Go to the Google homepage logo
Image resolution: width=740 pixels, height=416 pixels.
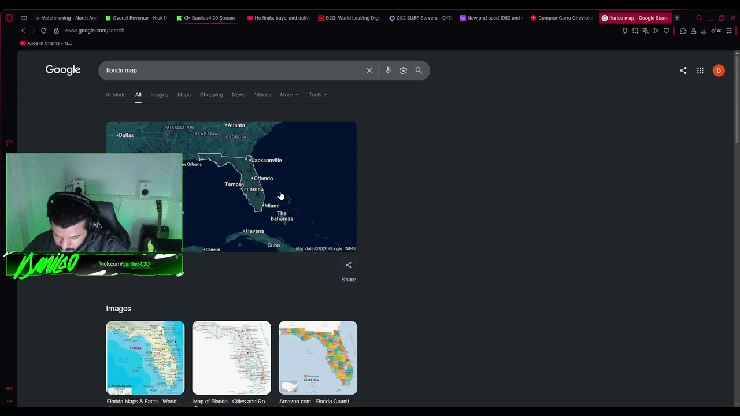tap(63, 70)
